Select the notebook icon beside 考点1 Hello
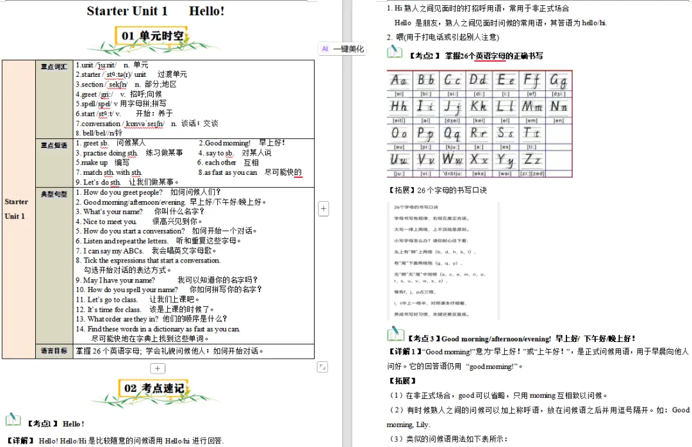 point(13,419)
